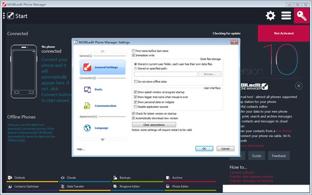Viewport: 312px width, 195px height.
Task: Open the Ports settings icon
Action: point(87,89)
